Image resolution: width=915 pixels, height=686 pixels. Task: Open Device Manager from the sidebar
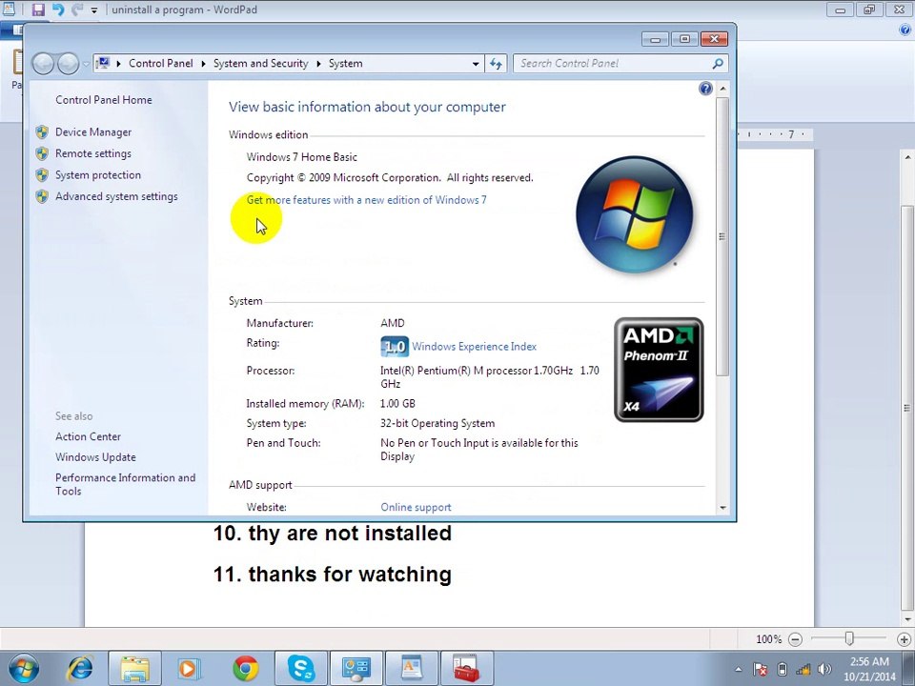coord(93,132)
